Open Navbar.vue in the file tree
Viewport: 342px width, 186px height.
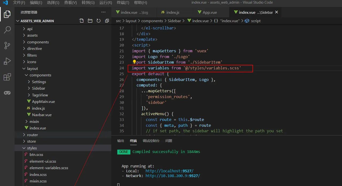click(x=42, y=115)
